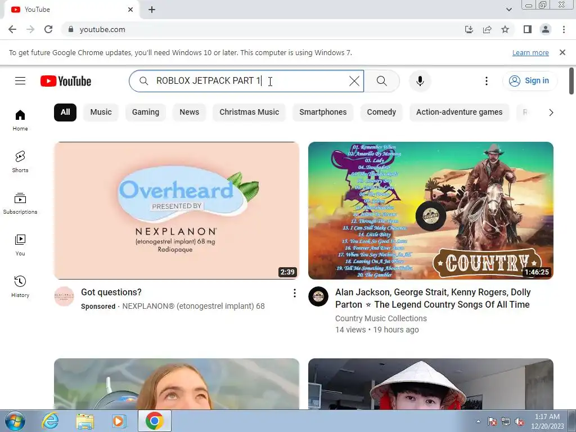Open Windows Explorer from taskbar
The width and height of the screenshot is (576, 432).
pyautogui.click(x=85, y=421)
